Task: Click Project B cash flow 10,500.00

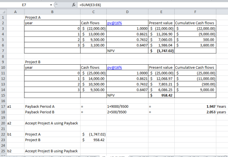Action: tap(93, 84)
